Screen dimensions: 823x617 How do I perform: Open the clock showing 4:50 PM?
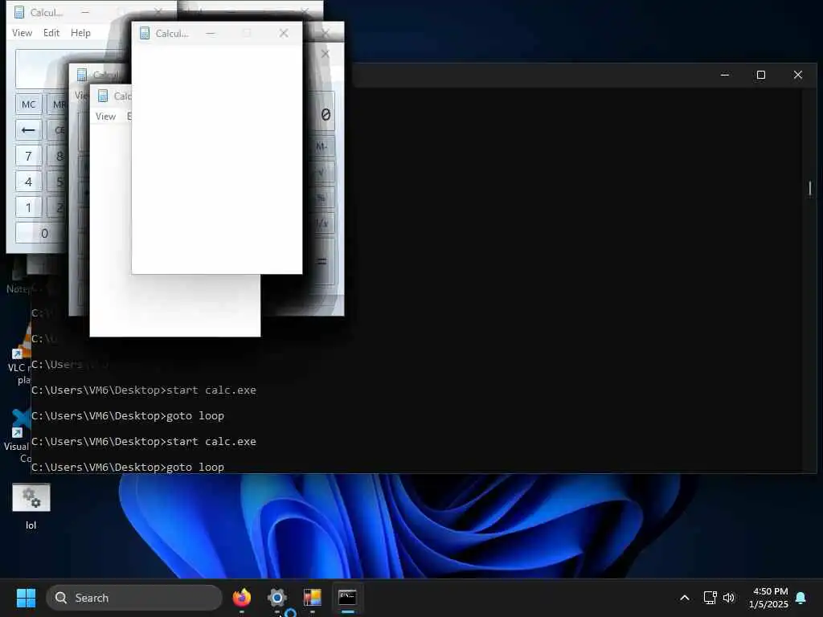pyautogui.click(x=769, y=598)
